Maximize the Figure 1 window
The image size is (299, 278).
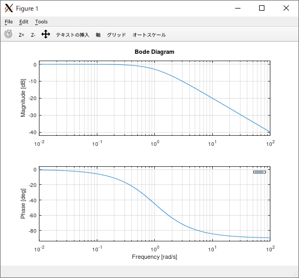pos(262,8)
